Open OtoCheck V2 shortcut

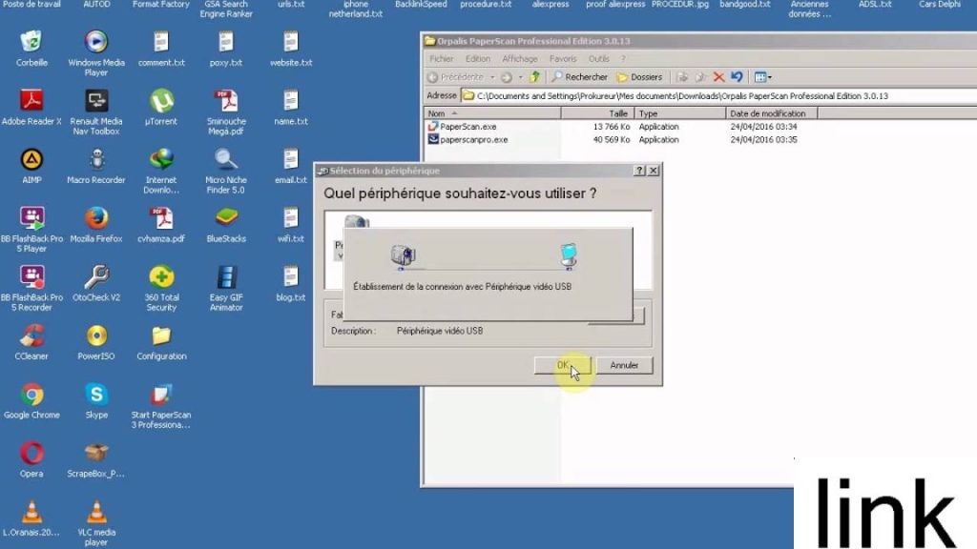coord(96,277)
